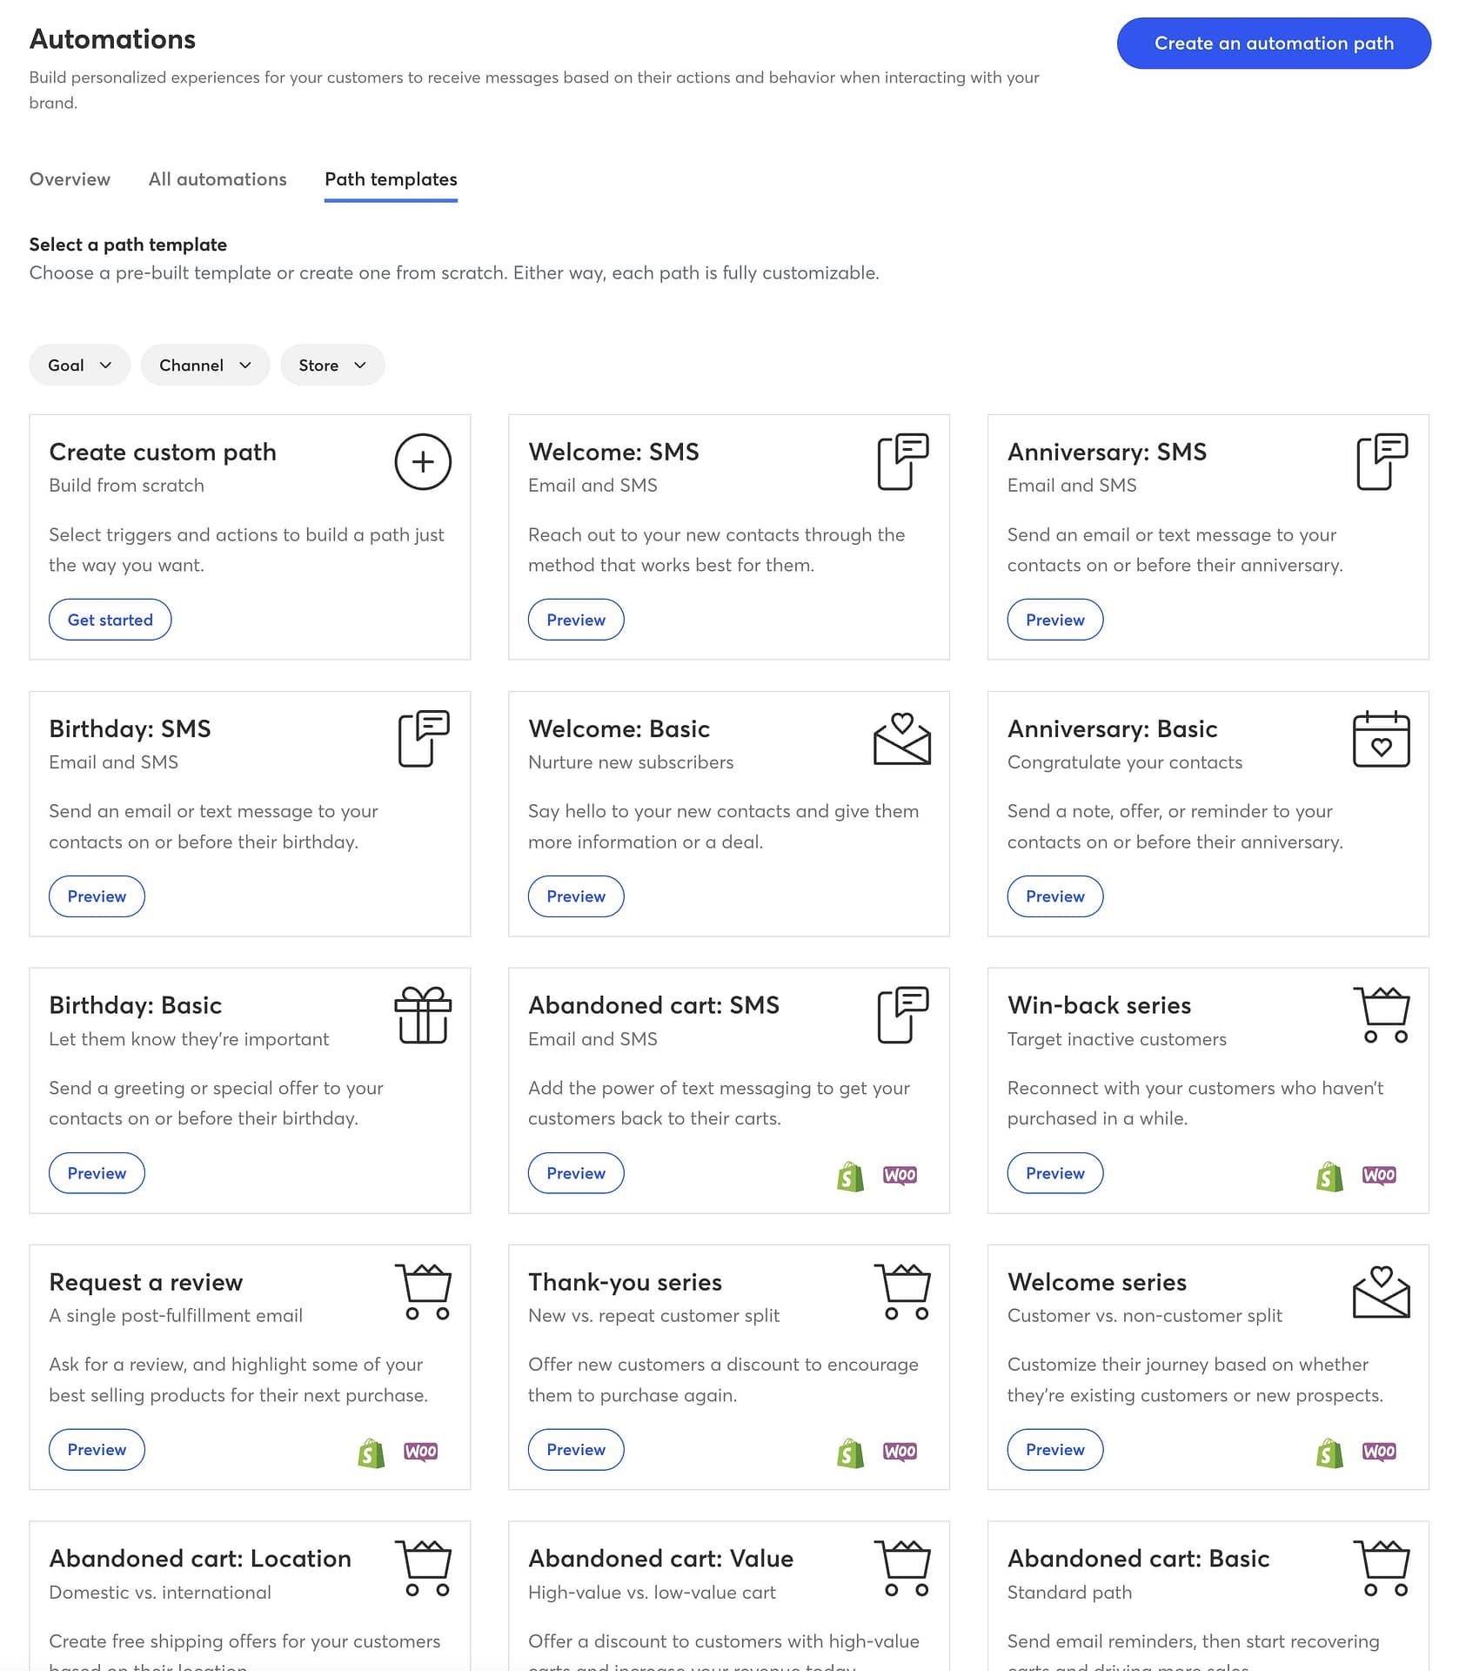Open the Goal filter dropdown
The height and width of the screenshot is (1671, 1466).
pos(79,365)
